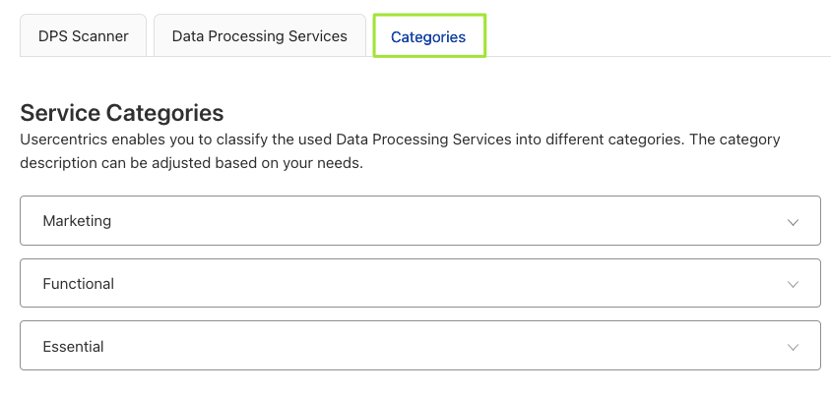Click the chevron icon on the Essential row
Screen dimensions: 831x394
pos(794,348)
